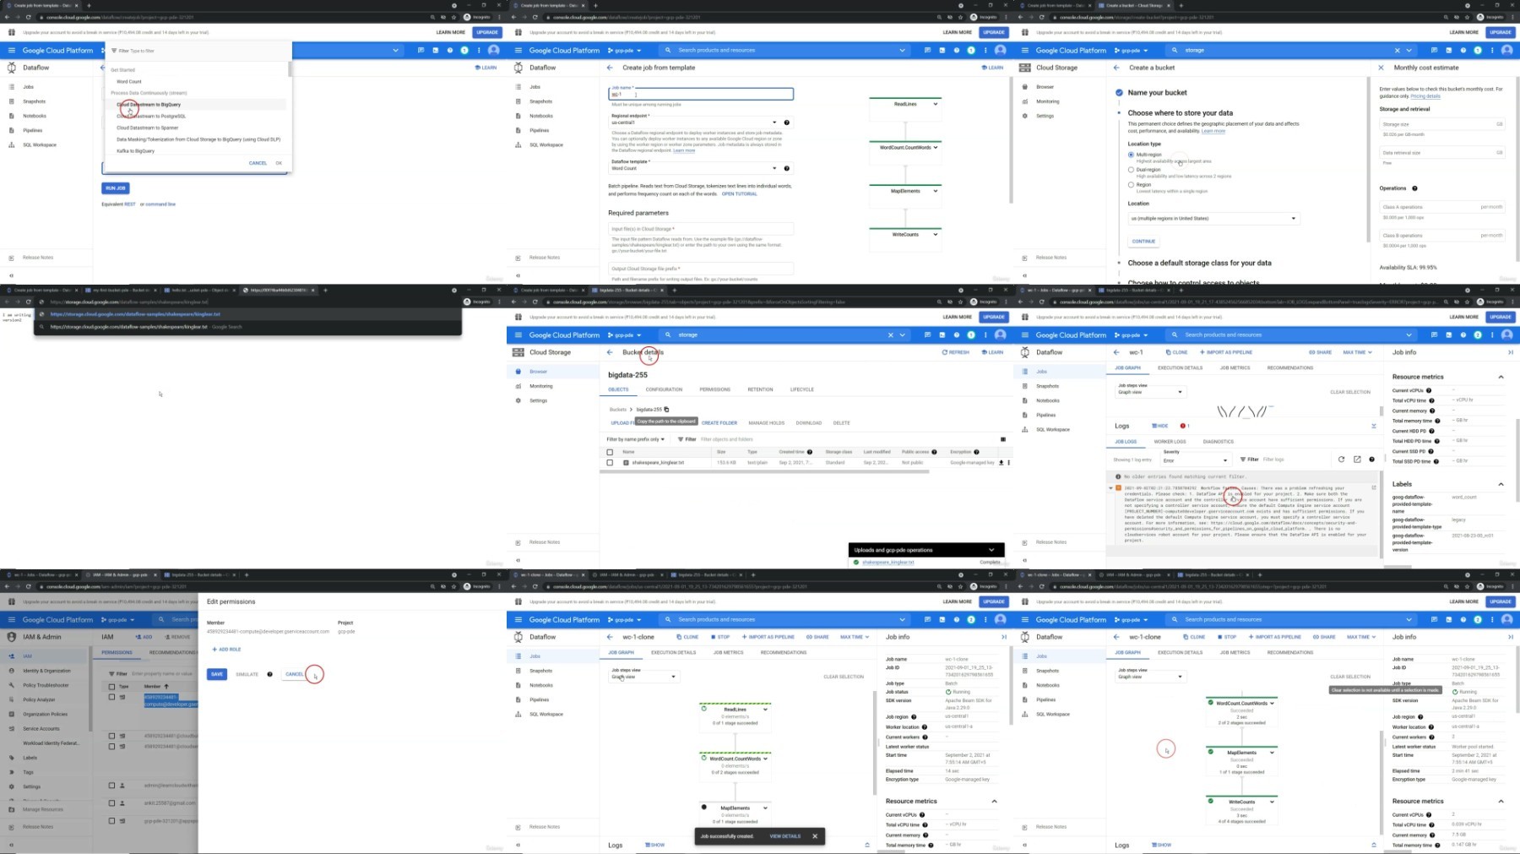Check the ankit.25587@gmail.com member checkbox in IAM
The height and width of the screenshot is (854, 1520).
(111, 802)
